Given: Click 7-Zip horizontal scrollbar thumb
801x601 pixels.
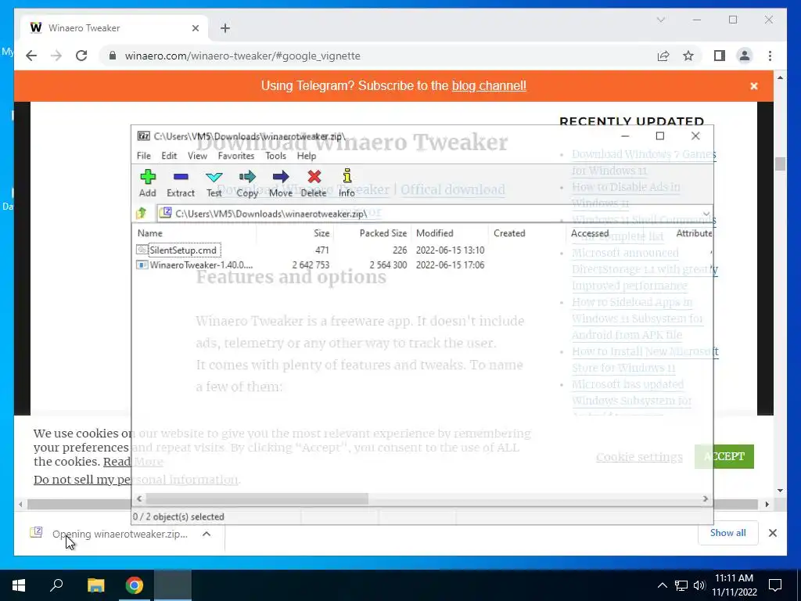Looking at the screenshot, I should coord(257,498).
